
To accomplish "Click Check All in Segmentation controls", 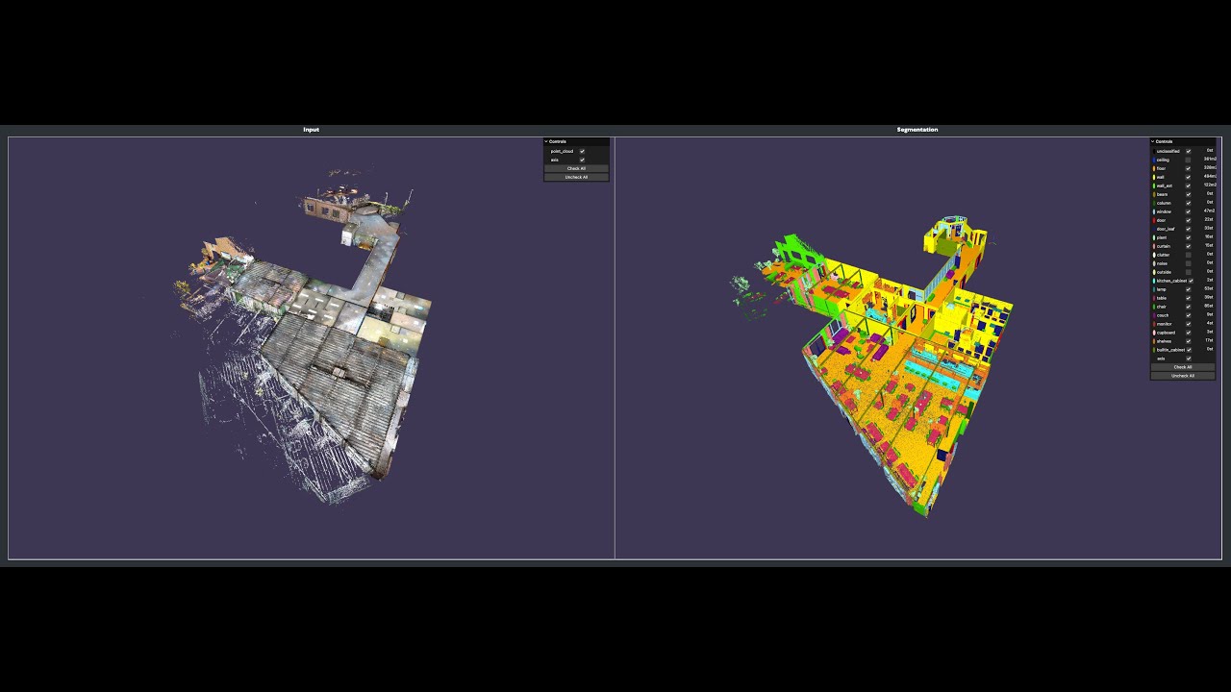I will (x=1183, y=366).
